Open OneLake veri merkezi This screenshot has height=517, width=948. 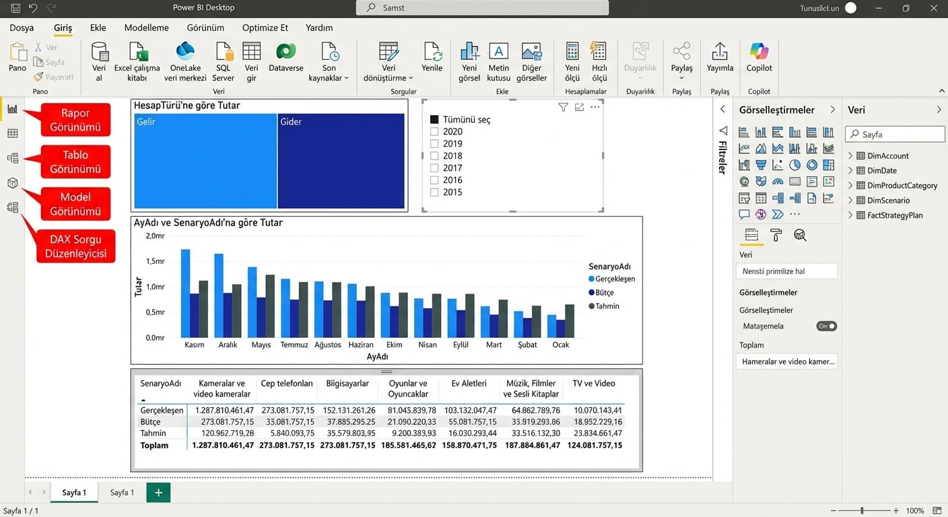click(185, 62)
